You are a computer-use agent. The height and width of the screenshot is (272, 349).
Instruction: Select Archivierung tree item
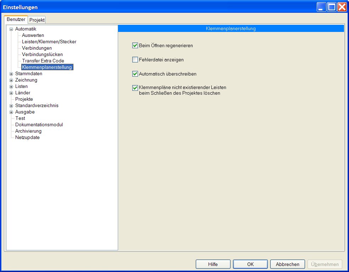click(x=28, y=131)
